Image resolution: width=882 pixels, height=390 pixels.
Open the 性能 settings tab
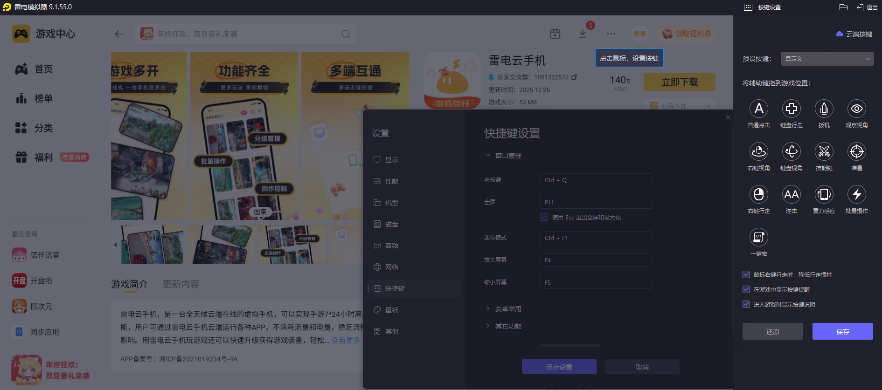pyautogui.click(x=414, y=181)
